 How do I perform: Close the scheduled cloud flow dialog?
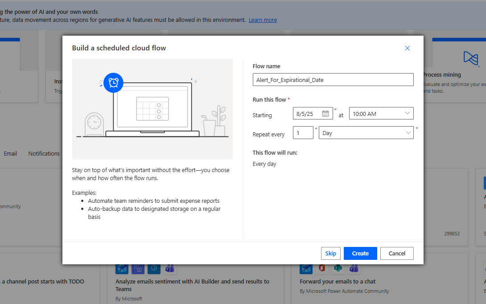pos(407,48)
